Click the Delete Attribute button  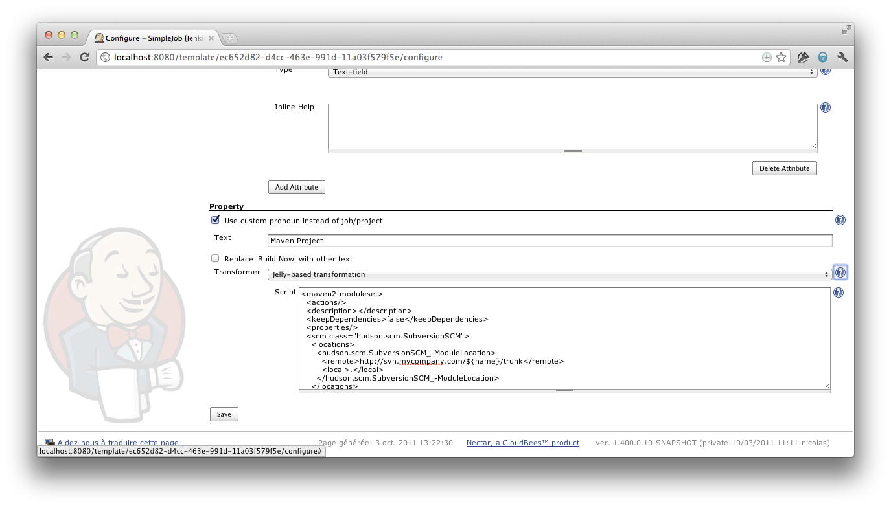pyautogui.click(x=785, y=168)
